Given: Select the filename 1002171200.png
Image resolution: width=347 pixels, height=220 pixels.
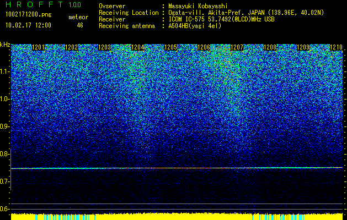Looking at the screenshot, I should [29, 14].
